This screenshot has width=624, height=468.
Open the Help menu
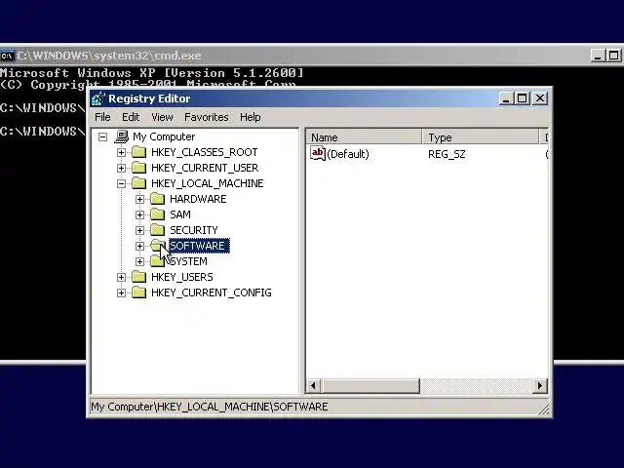coord(250,117)
